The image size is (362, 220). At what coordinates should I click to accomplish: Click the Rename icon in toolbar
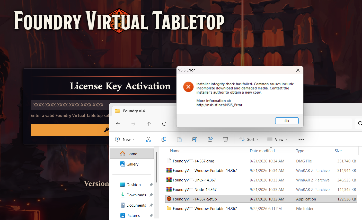(195, 139)
